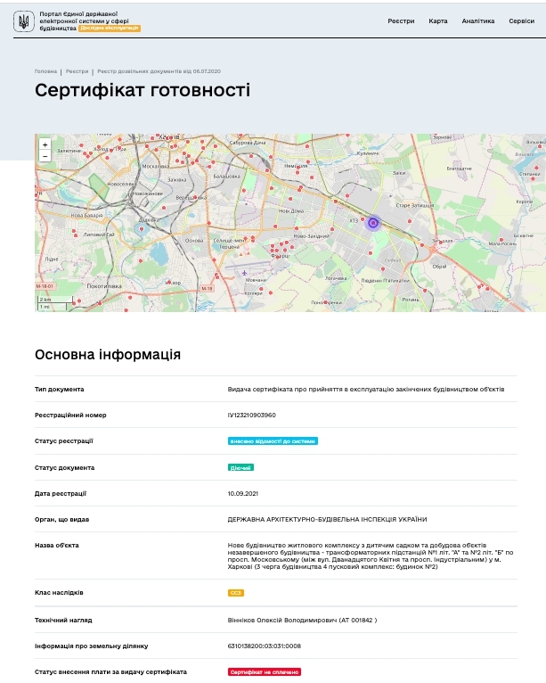
Task: Open the Сервіси menu item
Action: pos(521,21)
